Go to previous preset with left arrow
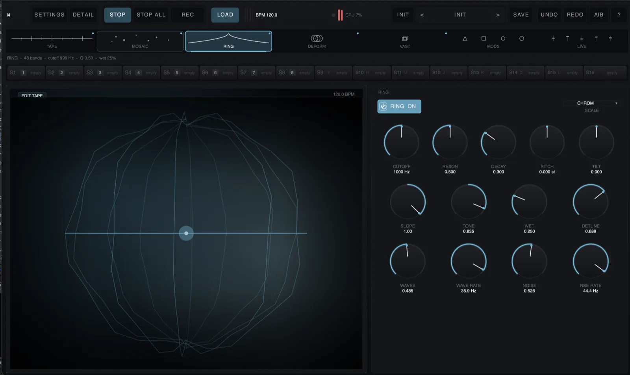630x375 pixels. coord(422,15)
